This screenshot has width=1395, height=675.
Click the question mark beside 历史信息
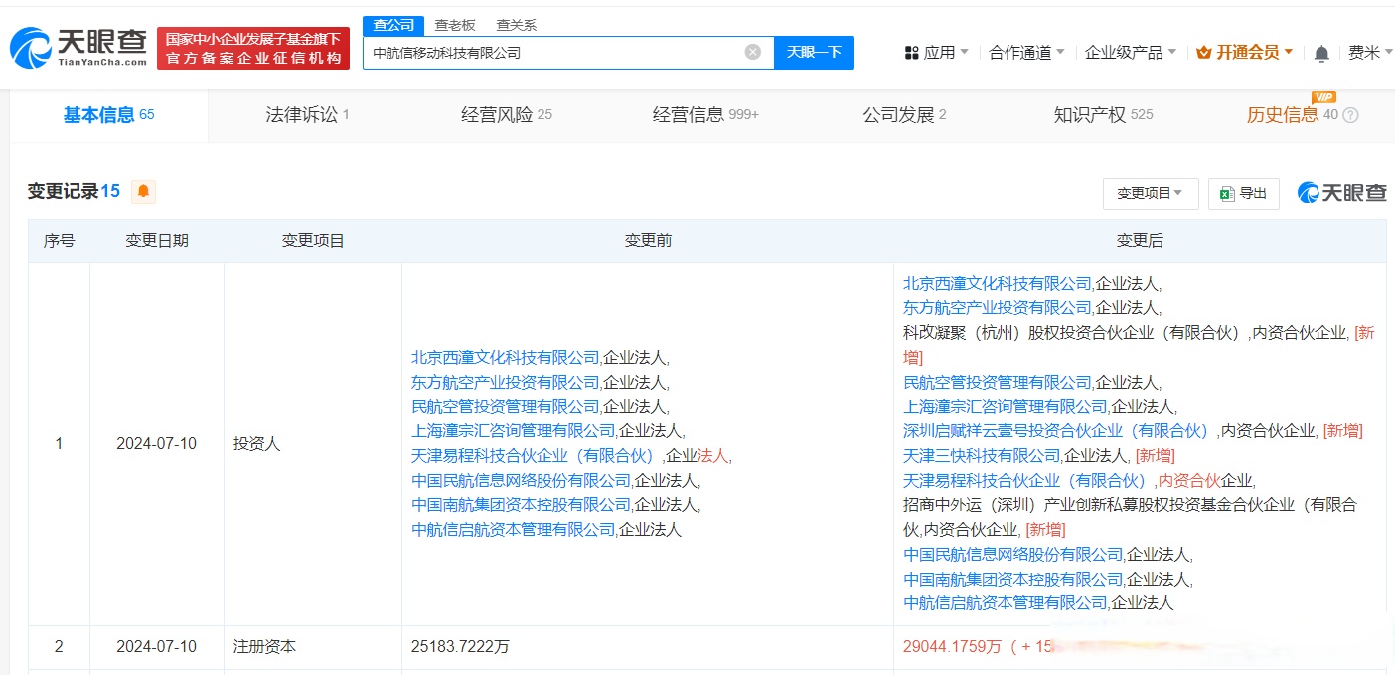(1348, 115)
